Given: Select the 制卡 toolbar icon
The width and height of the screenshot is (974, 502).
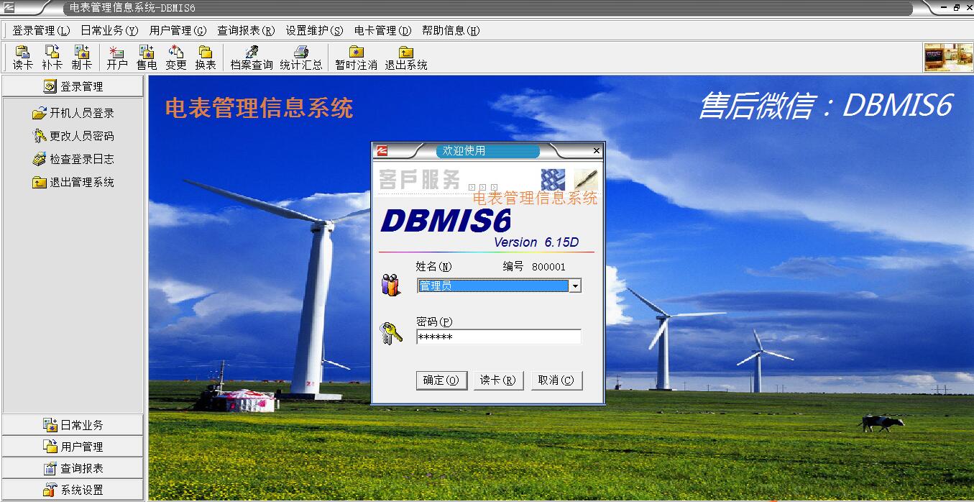Looking at the screenshot, I should click(x=81, y=58).
